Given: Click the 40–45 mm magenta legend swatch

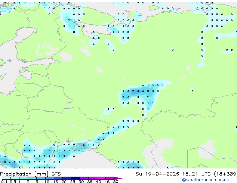Looking at the screenshot, I should pyautogui.click(x=101, y=178).
